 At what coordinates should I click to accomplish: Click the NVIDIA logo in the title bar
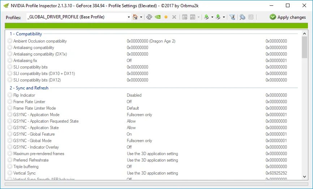click(x=6, y=5)
